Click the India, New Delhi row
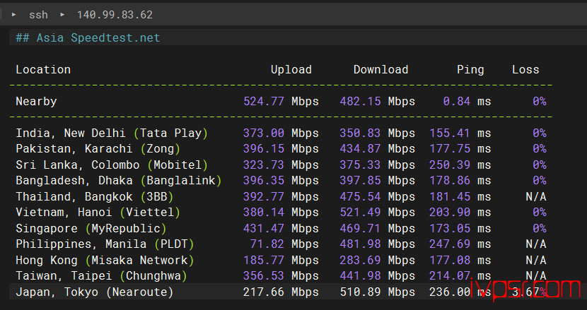Image resolution: width=587 pixels, height=310 pixels. point(112,133)
